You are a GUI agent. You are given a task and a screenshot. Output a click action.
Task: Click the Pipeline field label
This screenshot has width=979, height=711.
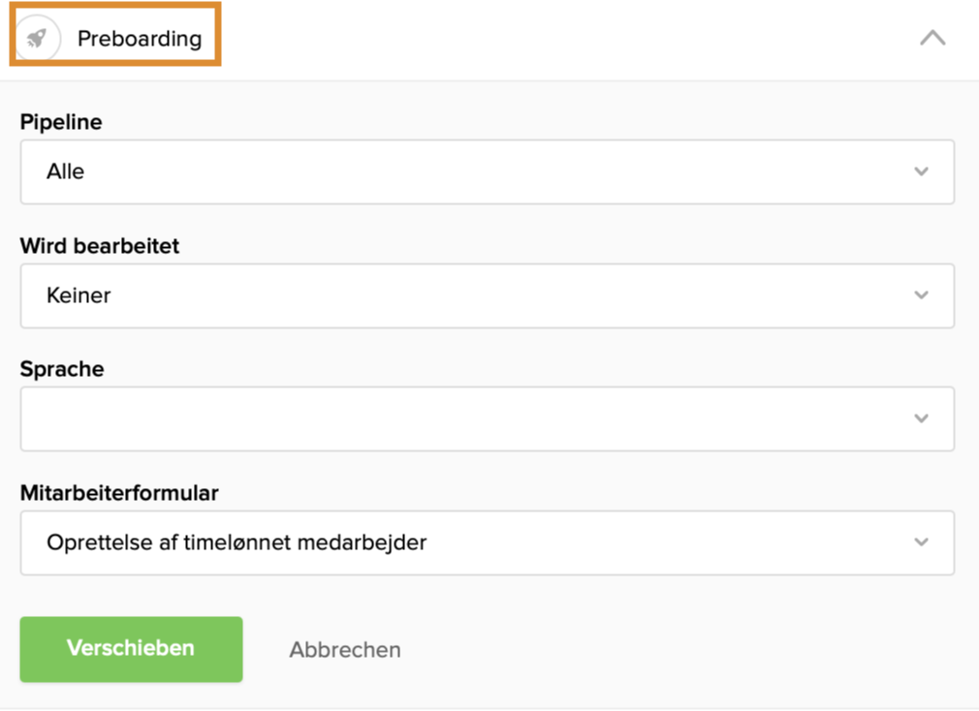click(61, 123)
